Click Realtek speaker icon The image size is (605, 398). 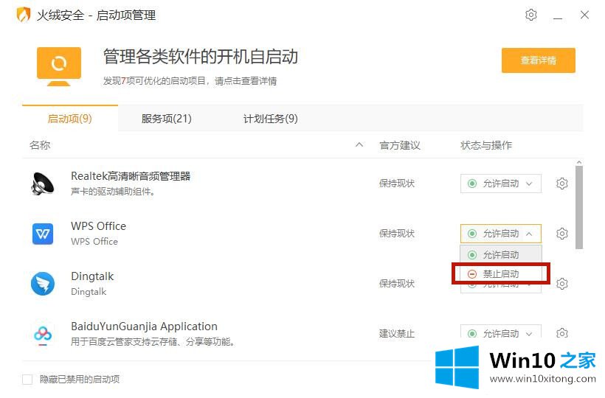43,184
